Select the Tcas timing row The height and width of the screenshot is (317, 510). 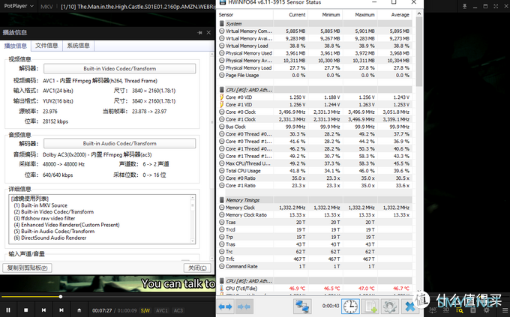[315, 223]
